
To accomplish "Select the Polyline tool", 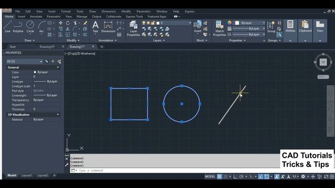I will tap(18, 27).
